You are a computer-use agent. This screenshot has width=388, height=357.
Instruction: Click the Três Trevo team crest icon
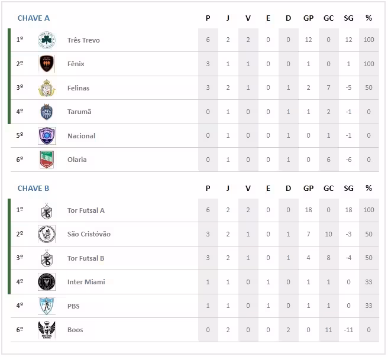click(47, 40)
